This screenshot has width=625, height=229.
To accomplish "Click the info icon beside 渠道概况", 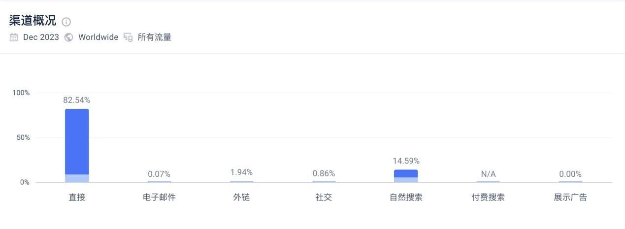I will (66, 22).
